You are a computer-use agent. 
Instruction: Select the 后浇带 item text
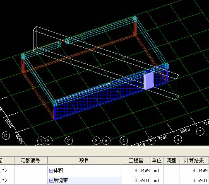click(61, 180)
